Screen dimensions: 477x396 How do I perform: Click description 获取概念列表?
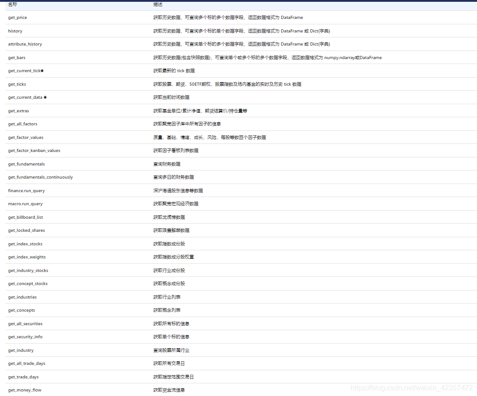(x=167, y=310)
